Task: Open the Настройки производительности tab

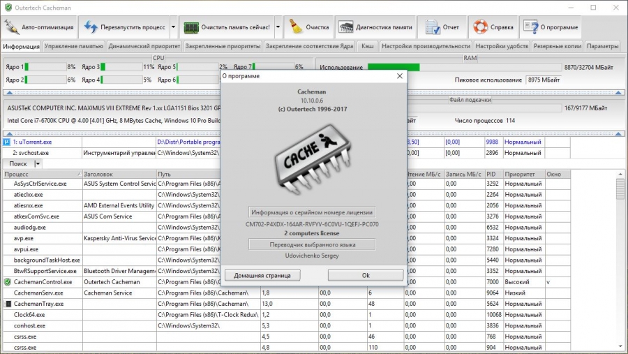Action: 426,46
